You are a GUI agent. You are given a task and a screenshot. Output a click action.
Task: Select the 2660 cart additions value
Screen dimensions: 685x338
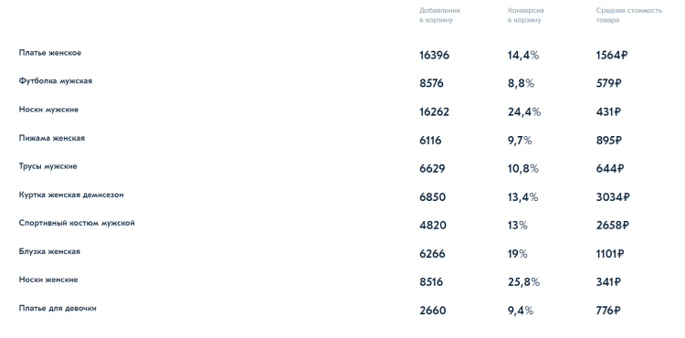click(433, 311)
